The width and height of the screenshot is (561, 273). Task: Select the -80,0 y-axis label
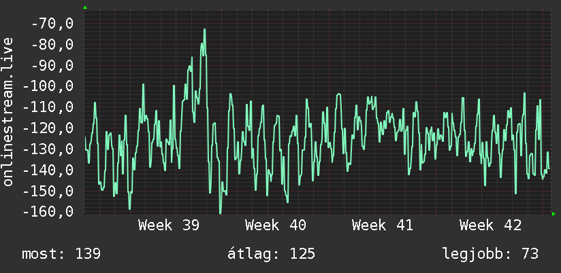[52, 45]
